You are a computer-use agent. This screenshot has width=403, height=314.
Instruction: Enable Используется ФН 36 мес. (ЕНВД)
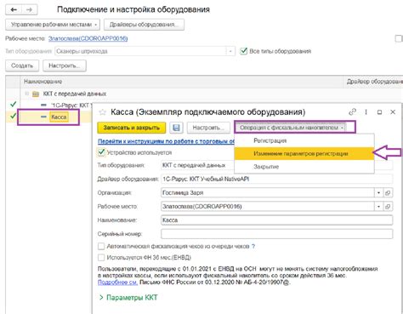coord(101,258)
